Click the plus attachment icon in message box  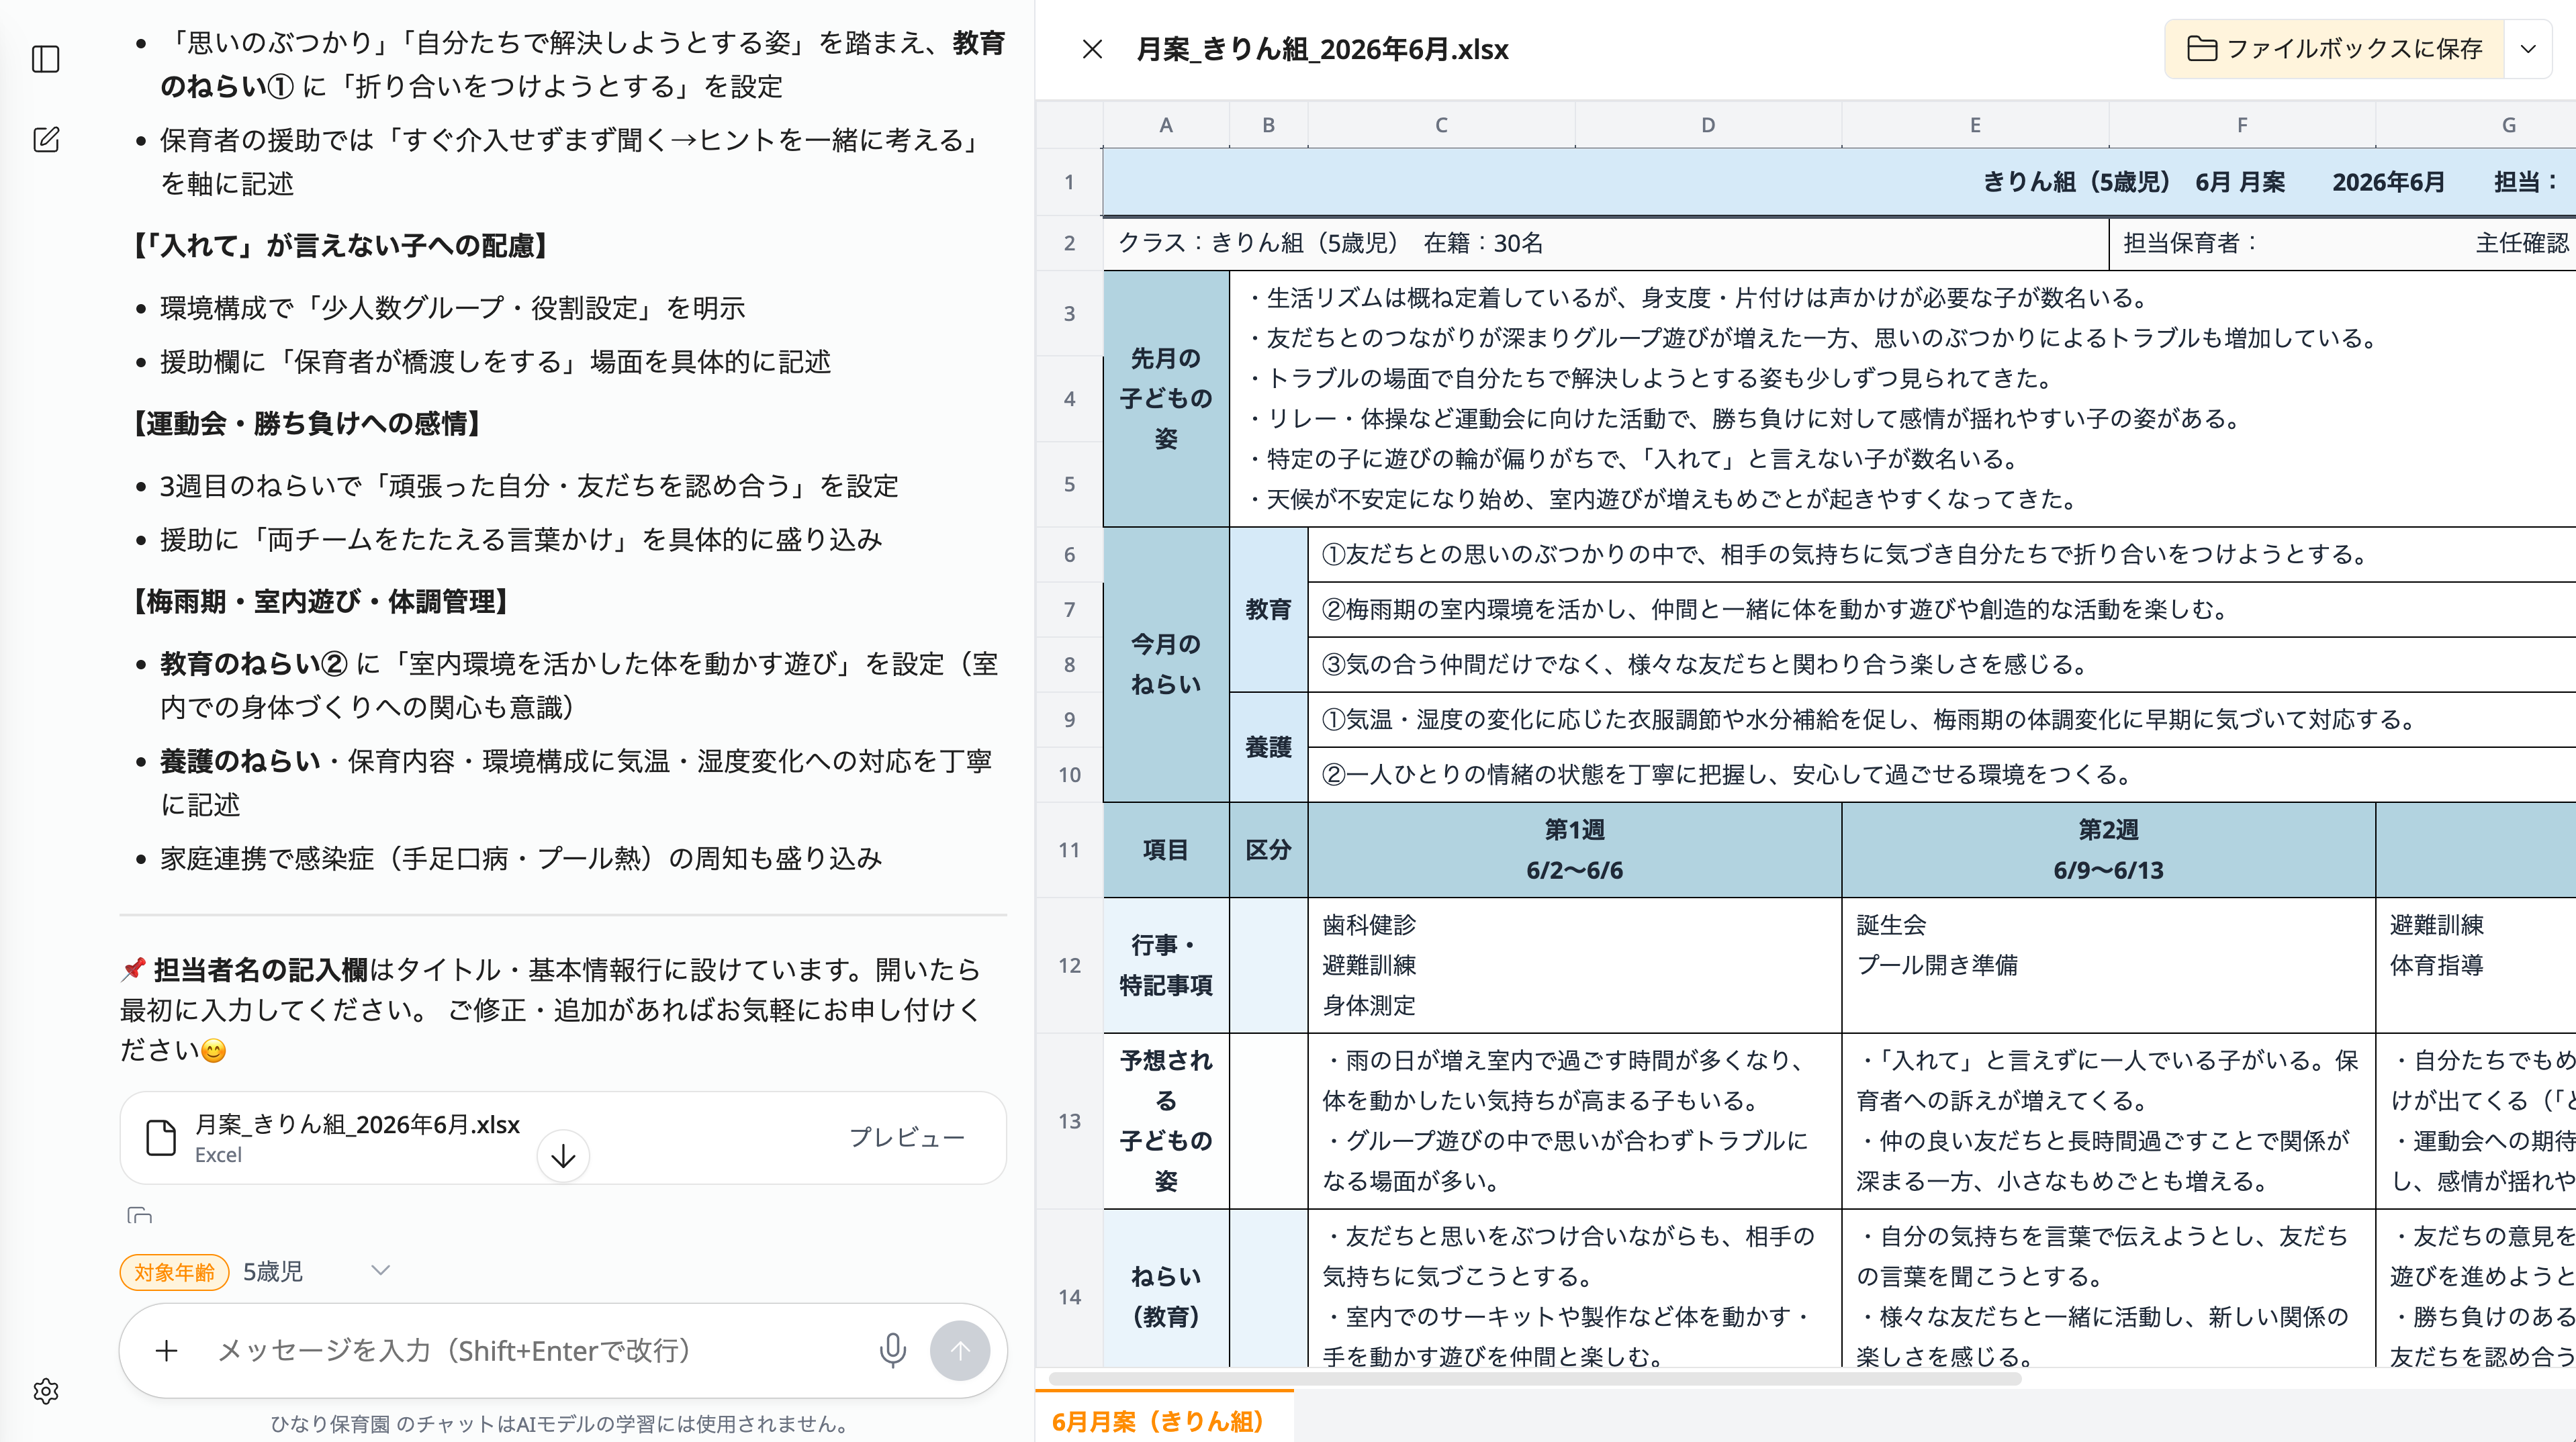point(167,1351)
